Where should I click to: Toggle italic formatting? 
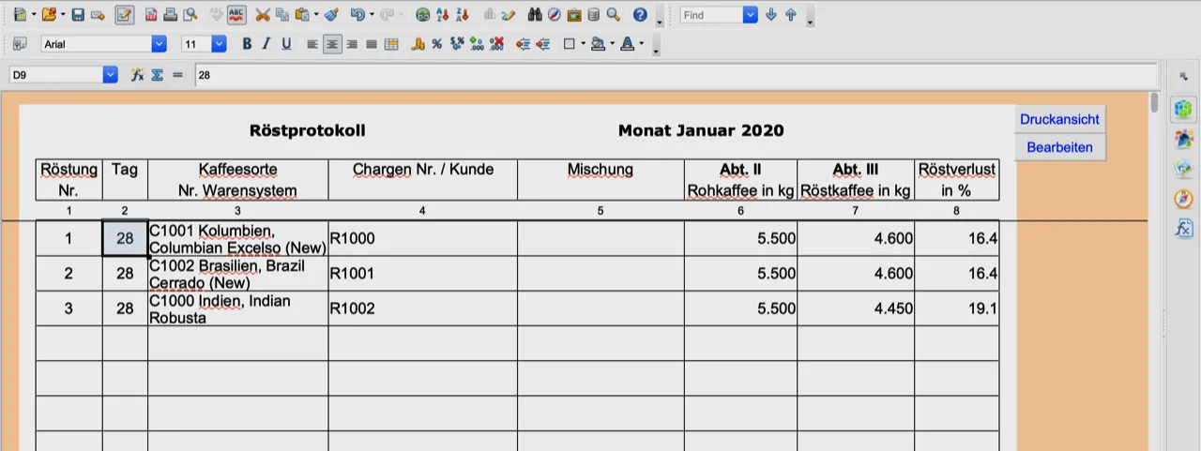click(x=266, y=44)
